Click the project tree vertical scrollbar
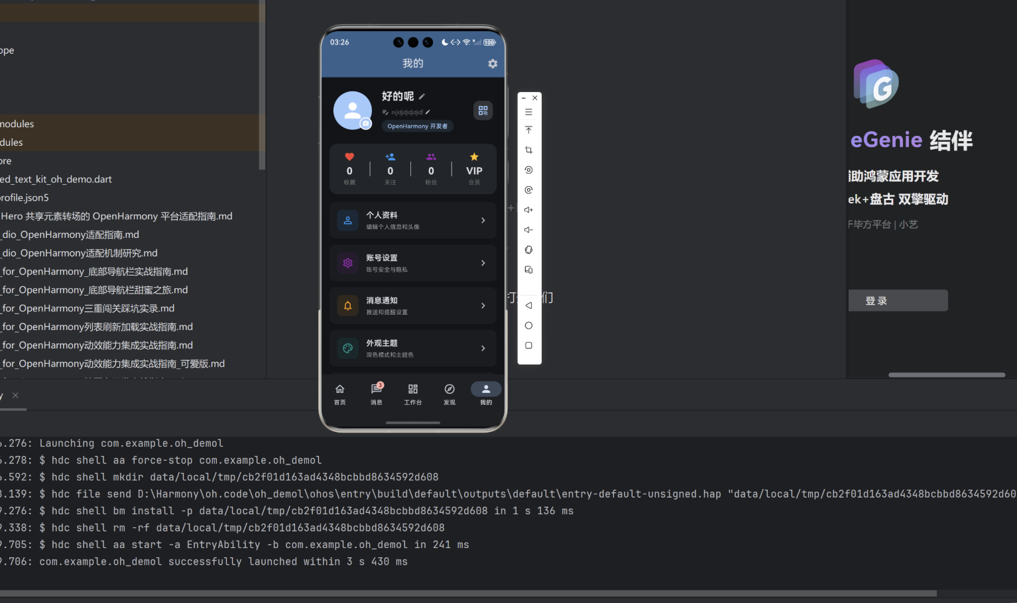This screenshot has height=603, width=1017. pyautogui.click(x=262, y=85)
